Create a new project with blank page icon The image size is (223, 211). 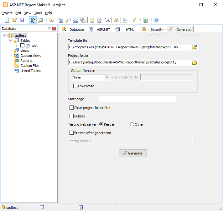tap(7, 20)
